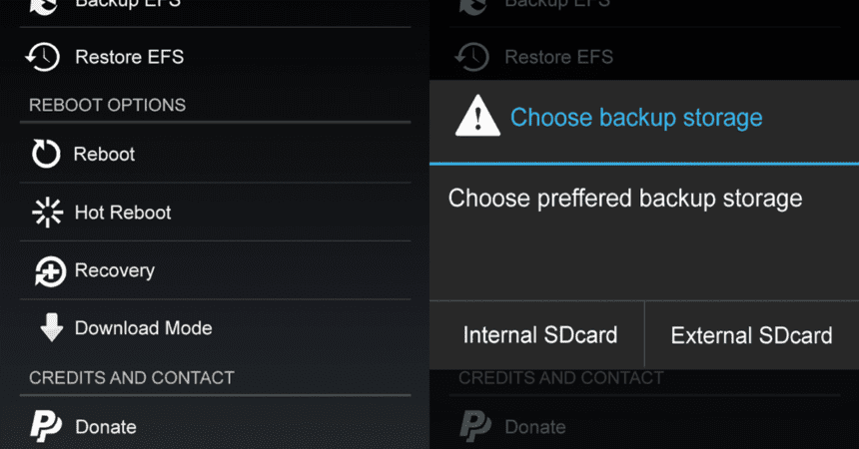
Task: Click the bright PayPal icon in left panel
Action: tap(46, 426)
